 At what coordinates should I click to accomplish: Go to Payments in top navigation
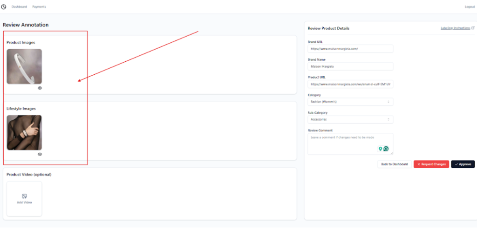[x=39, y=7]
